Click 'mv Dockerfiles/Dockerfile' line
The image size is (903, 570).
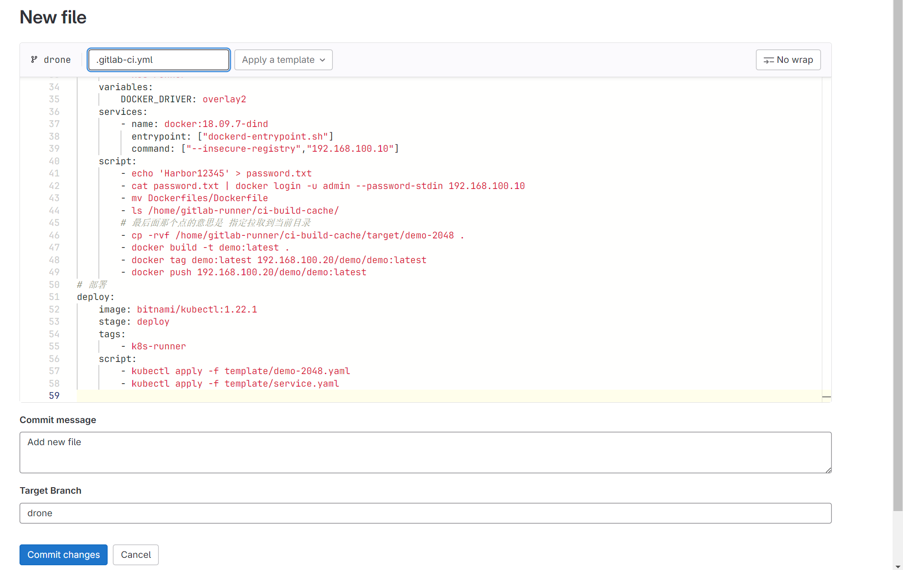(x=194, y=198)
